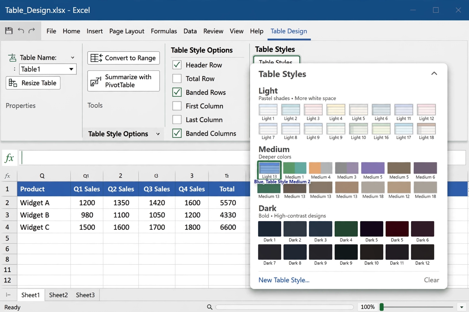469x312 pixels.
Task: Open the Formulas tab
Action: point(164,31)
